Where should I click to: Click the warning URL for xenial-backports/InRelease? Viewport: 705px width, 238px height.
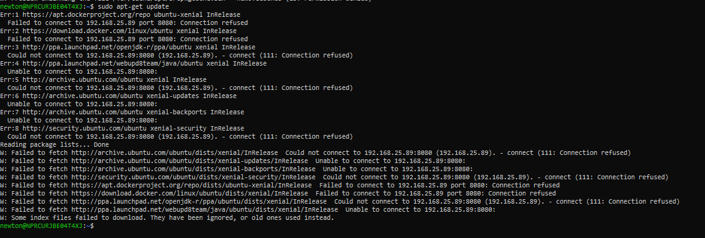193,169
